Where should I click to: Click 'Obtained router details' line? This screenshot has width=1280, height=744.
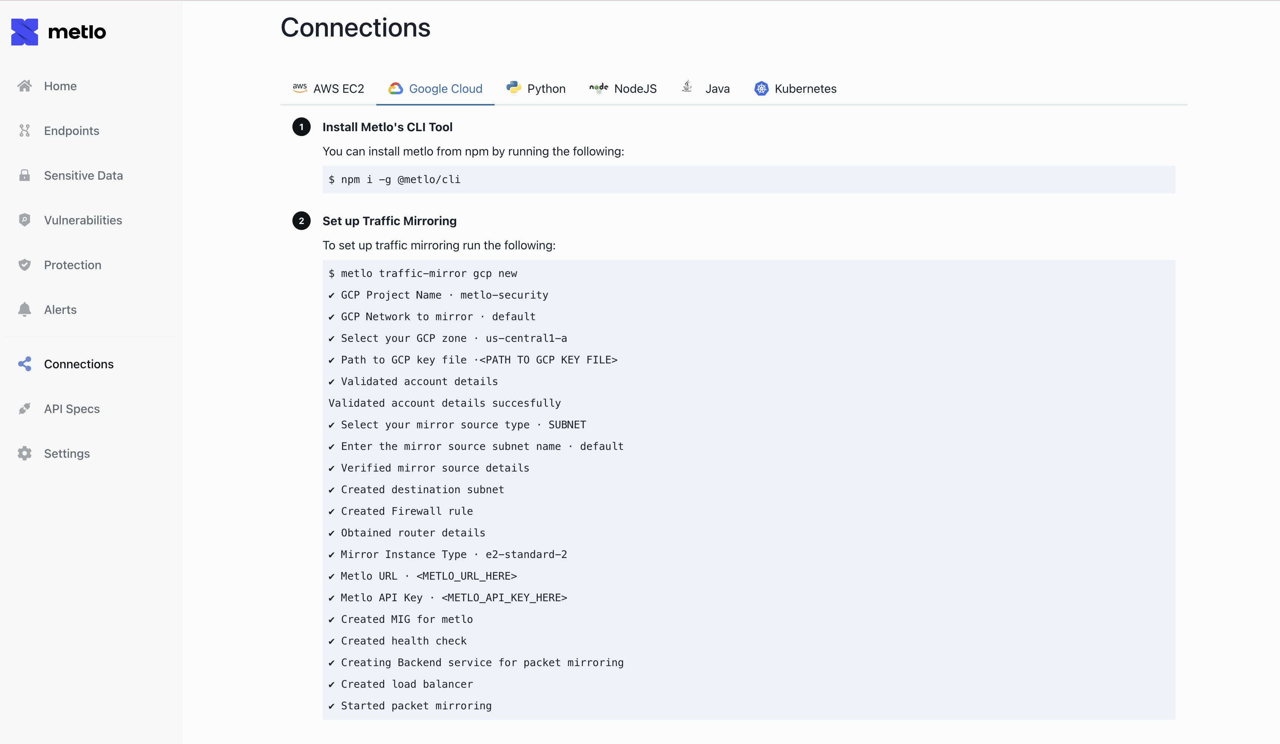click(407, 532)
